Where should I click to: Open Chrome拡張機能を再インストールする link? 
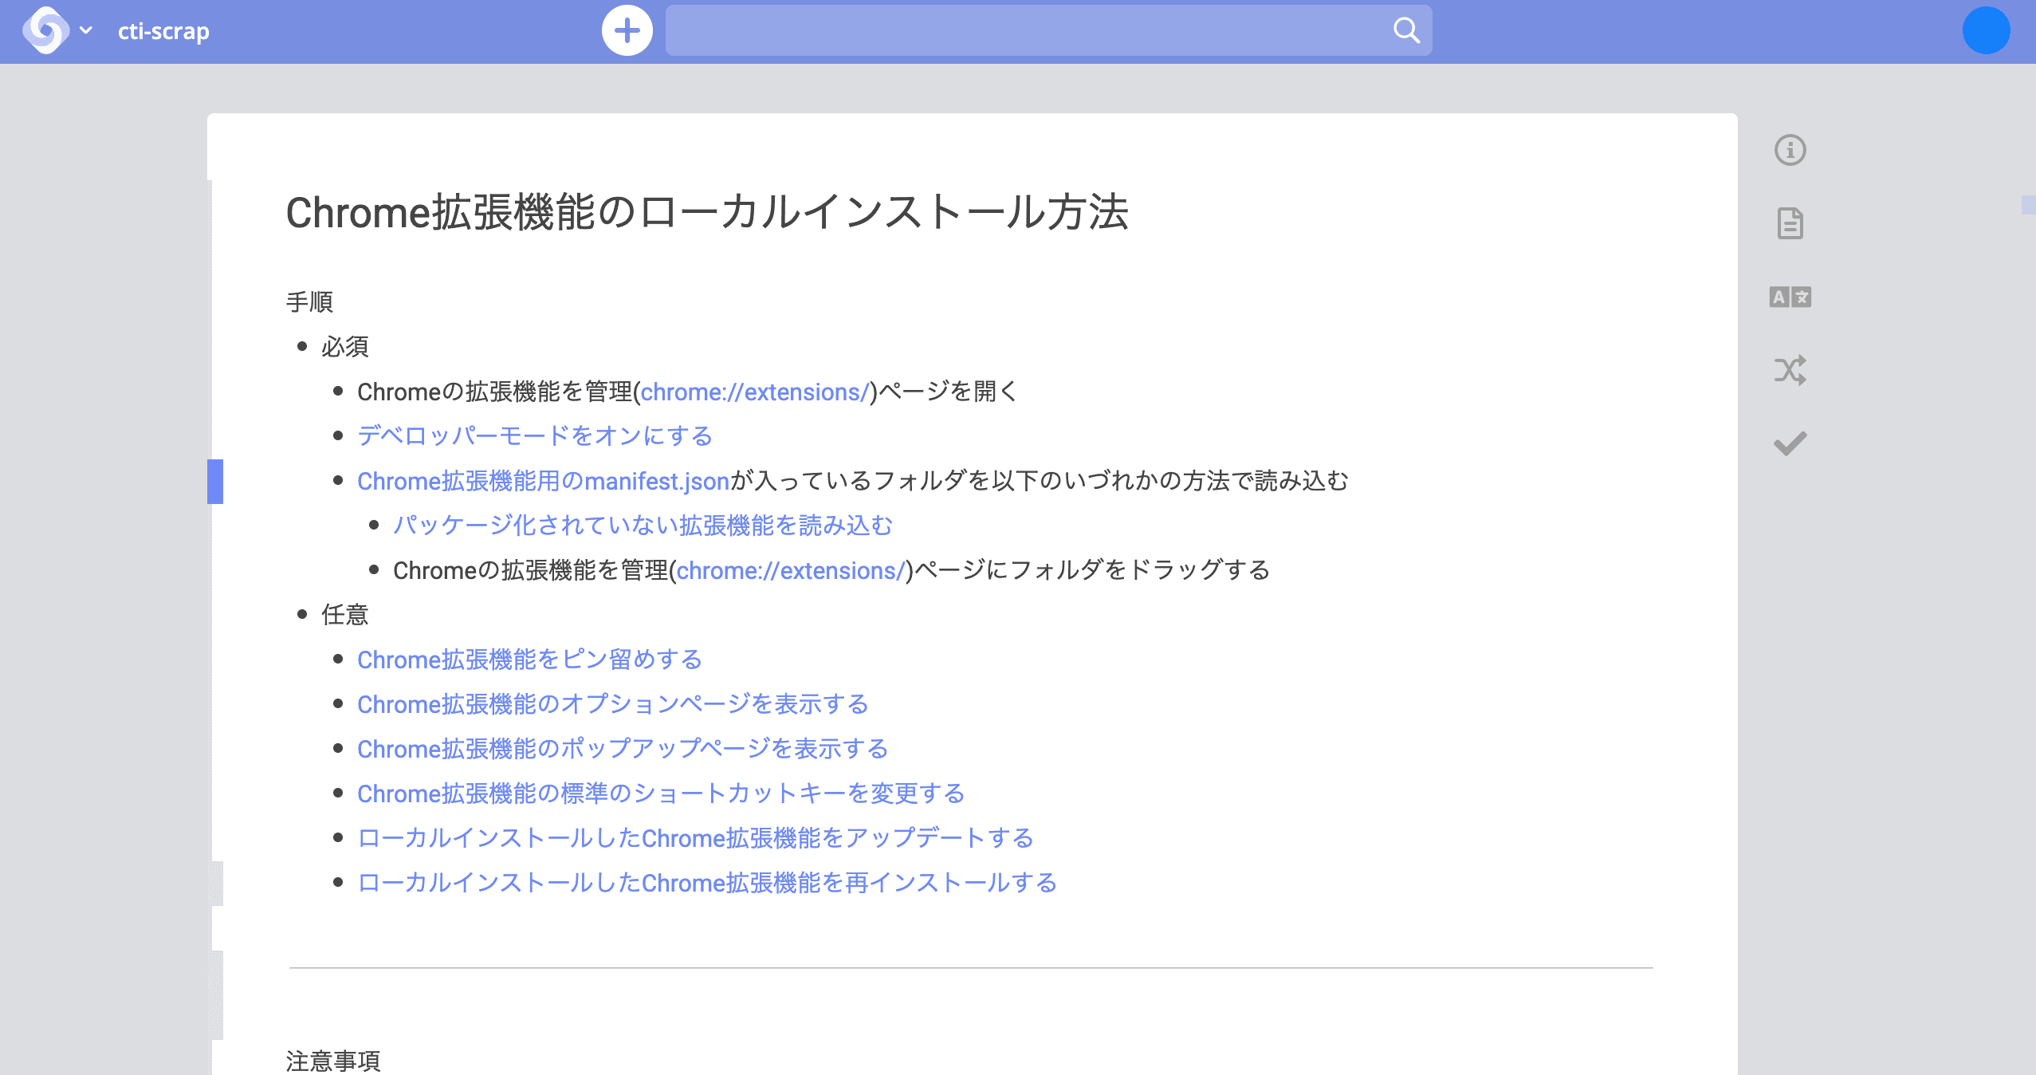click(707, 883)
